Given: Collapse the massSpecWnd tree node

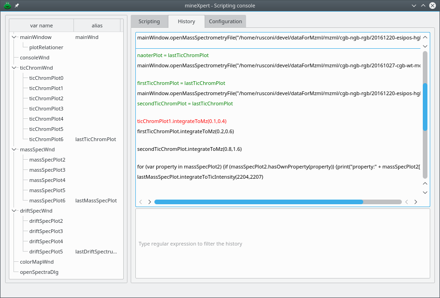Looking at the screenshot, I should [13, 149].
